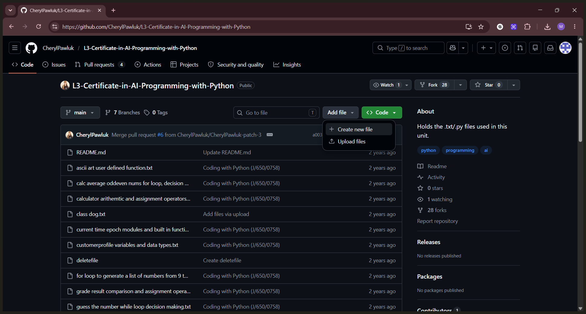Click the CherylPawluk avatar next to repo title
The height and width of the screenshot is (314, 586).
65,86
